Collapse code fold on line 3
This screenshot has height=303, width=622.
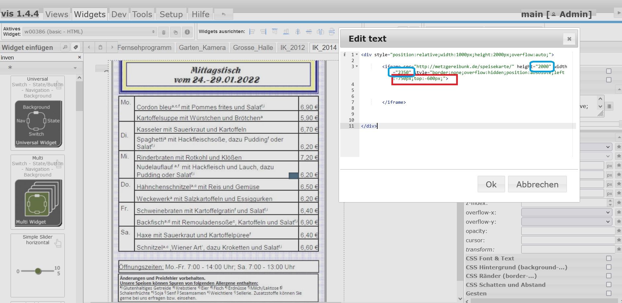pyautogui.click(x=357, y=66)
